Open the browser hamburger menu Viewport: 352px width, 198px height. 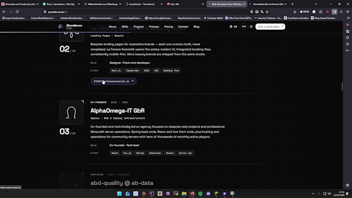pyautogui.click(x=348, y=12)
